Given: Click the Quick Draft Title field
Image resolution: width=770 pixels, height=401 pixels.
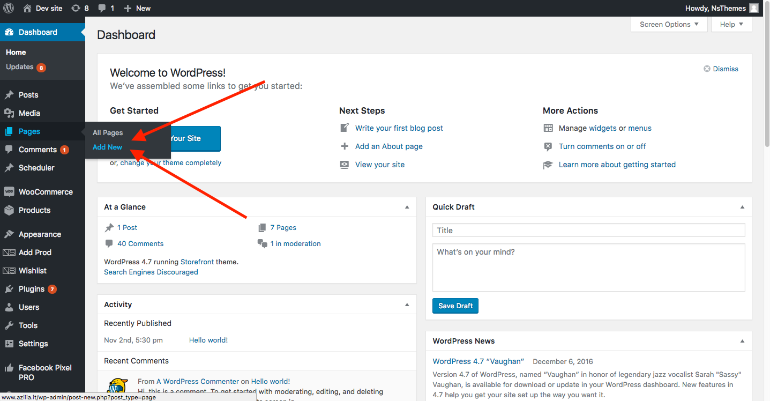Looking at the screenshot, I should [x=589, y=231].
